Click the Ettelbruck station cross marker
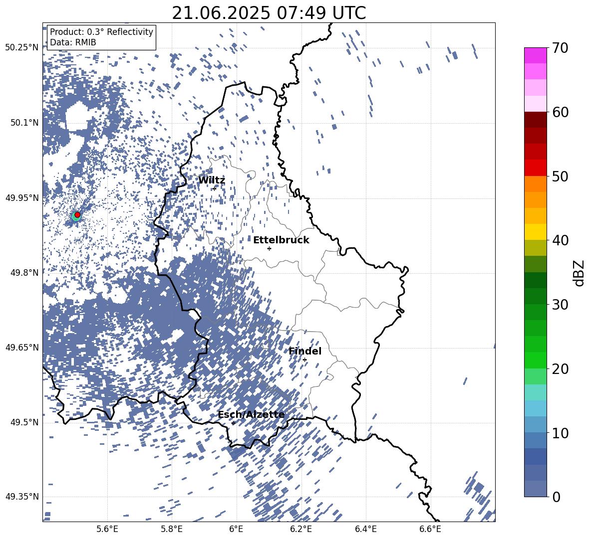The image size is (591, 539). coord(269,248)
